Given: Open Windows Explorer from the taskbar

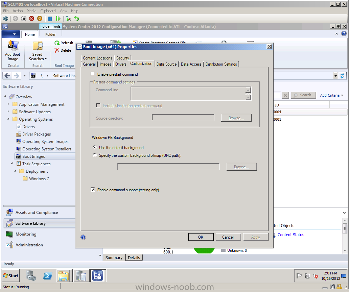Looking at the screenshot, I should [64, 275].
